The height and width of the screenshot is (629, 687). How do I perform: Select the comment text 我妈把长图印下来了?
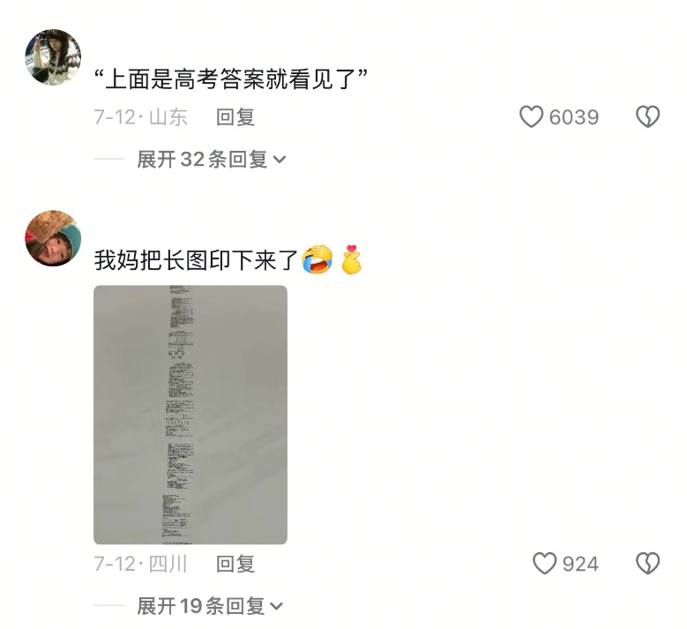click(x=196, y=260)
